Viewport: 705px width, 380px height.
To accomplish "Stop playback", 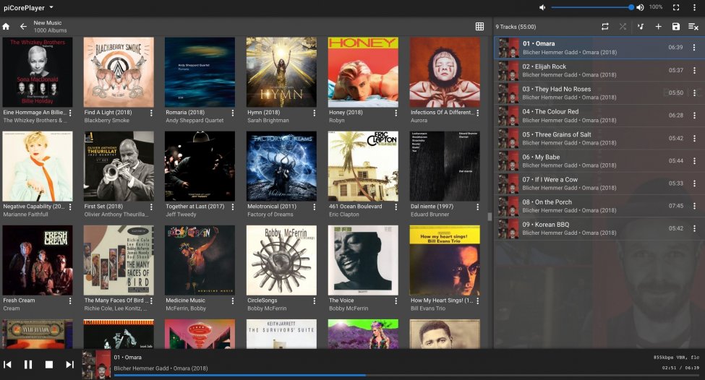I will (x=49, y=364).
